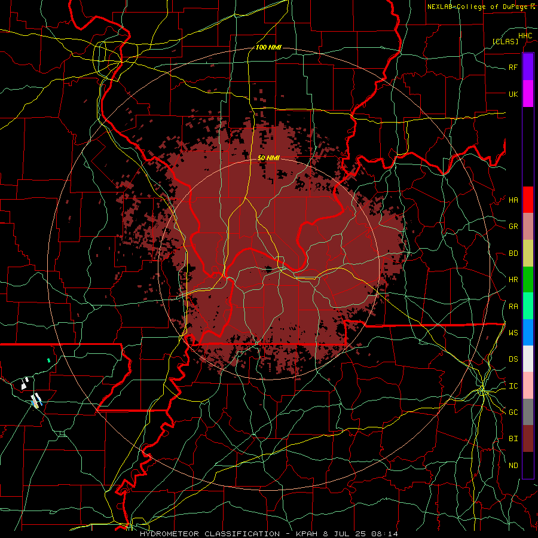538x538 pixels.
Task: Click the 'ND' legend label
Action: click(x=513, y=466)
